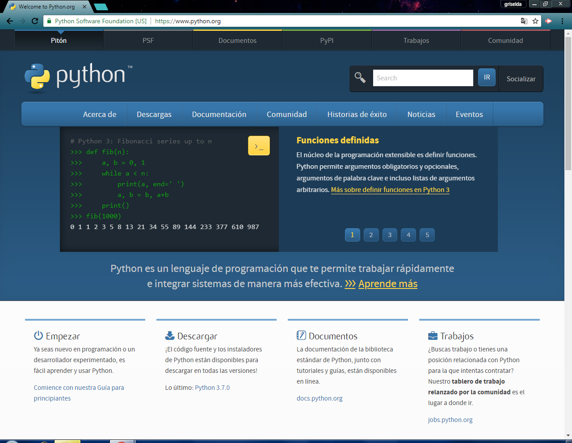572x443 pixels.
Task: Open the Descargas navigation menu
Action: point(154,114)
